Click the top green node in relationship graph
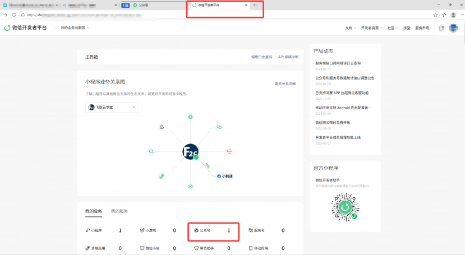The width and height of the screenshot is (465, 255). [x=190, y=117]
